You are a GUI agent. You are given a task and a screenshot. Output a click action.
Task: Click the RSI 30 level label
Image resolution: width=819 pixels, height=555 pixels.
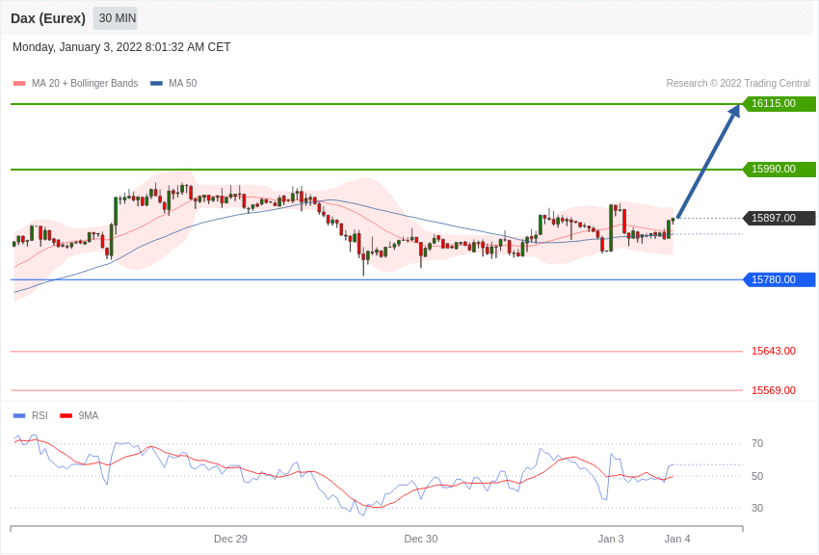(756, 508)
